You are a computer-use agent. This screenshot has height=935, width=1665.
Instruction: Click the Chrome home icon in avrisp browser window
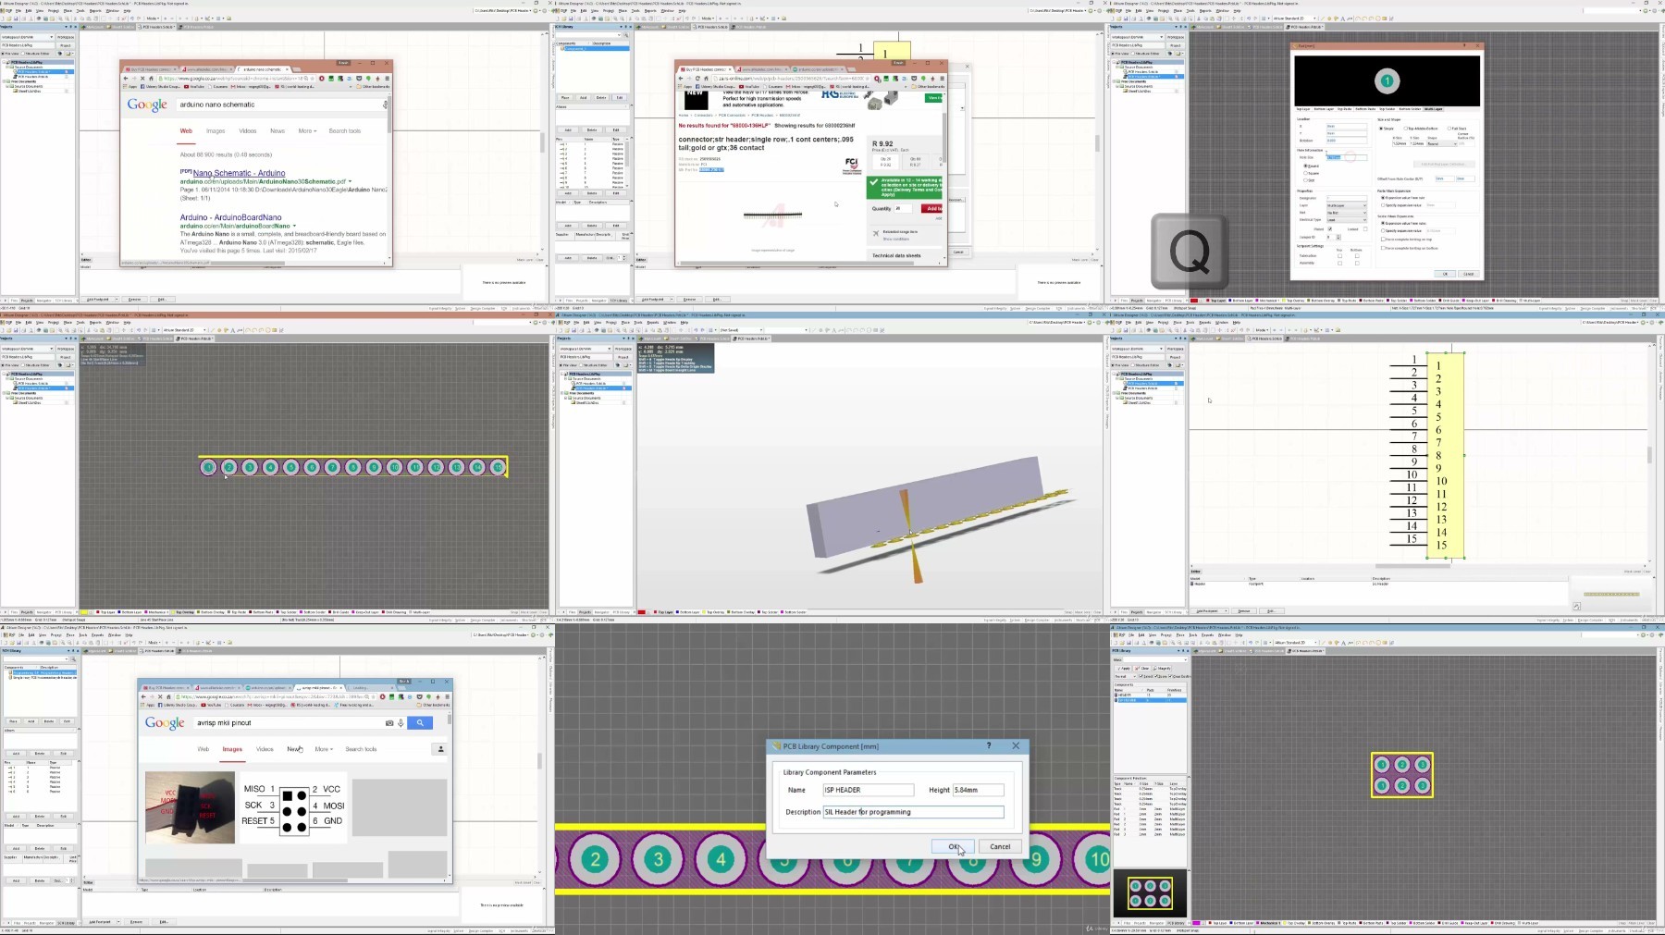[169, 696]
